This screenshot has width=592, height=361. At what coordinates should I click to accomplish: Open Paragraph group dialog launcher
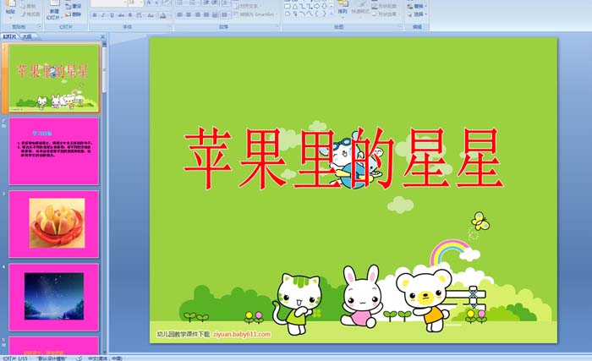(x=277, y=26)
